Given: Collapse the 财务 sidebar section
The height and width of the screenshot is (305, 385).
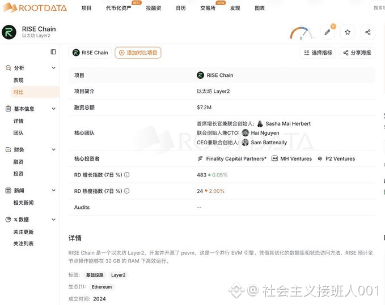Looking at the screenshot, I should (53, 149).
